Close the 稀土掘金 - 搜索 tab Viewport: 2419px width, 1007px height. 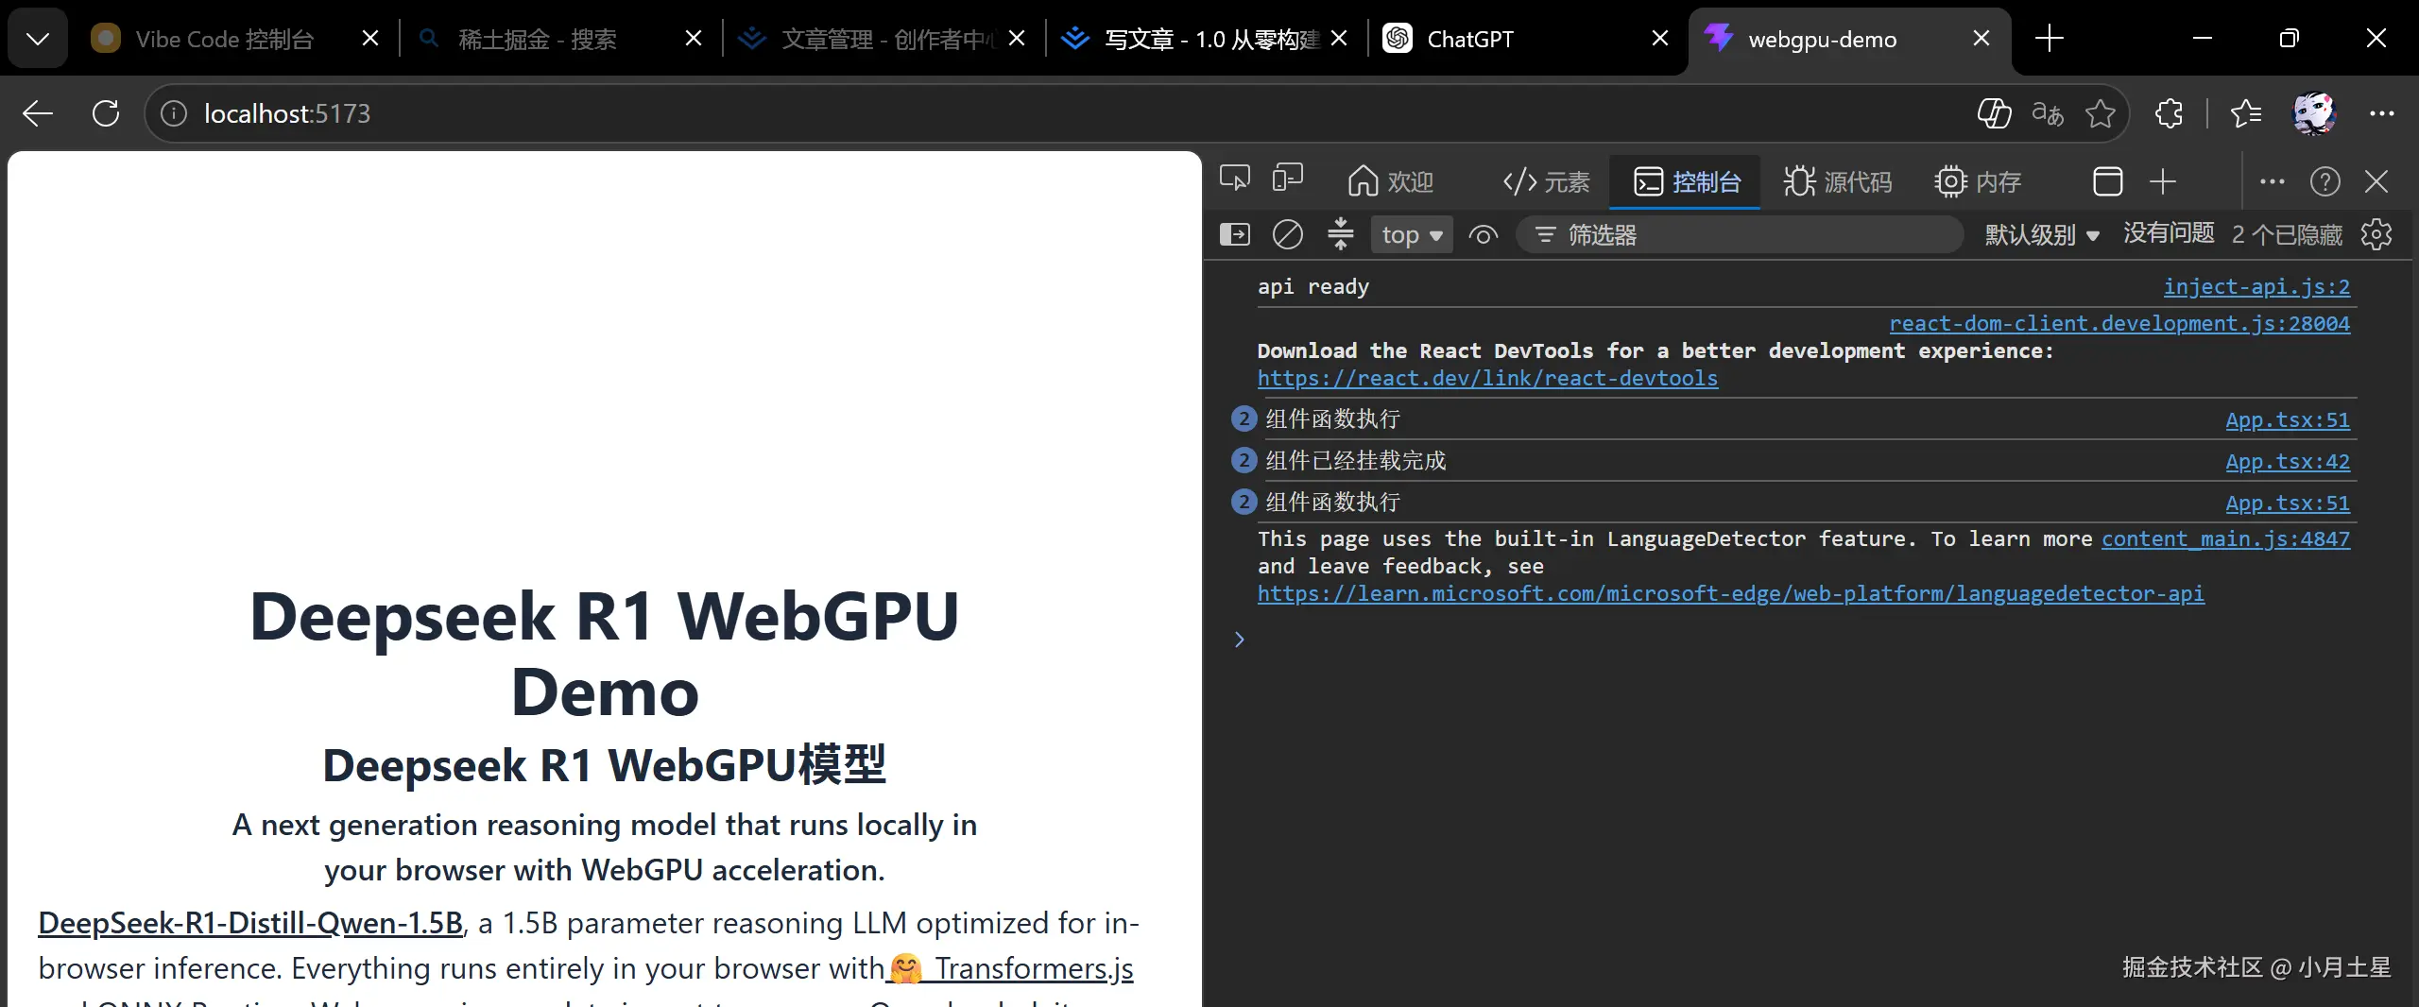[694, 39]
